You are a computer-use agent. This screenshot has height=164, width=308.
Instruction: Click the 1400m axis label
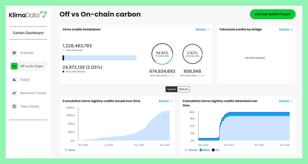(70, 108)
